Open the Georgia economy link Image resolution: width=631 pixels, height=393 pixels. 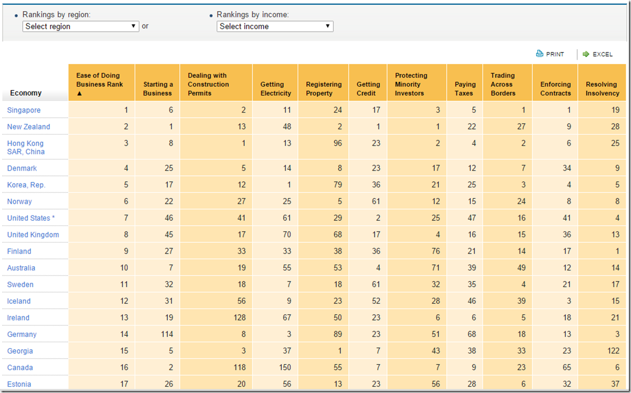[x=20, y=351]
